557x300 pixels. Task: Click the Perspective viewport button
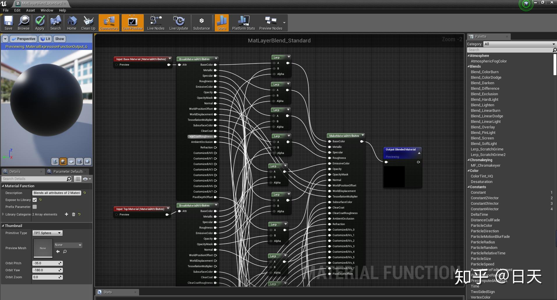(x=23, y=39)
